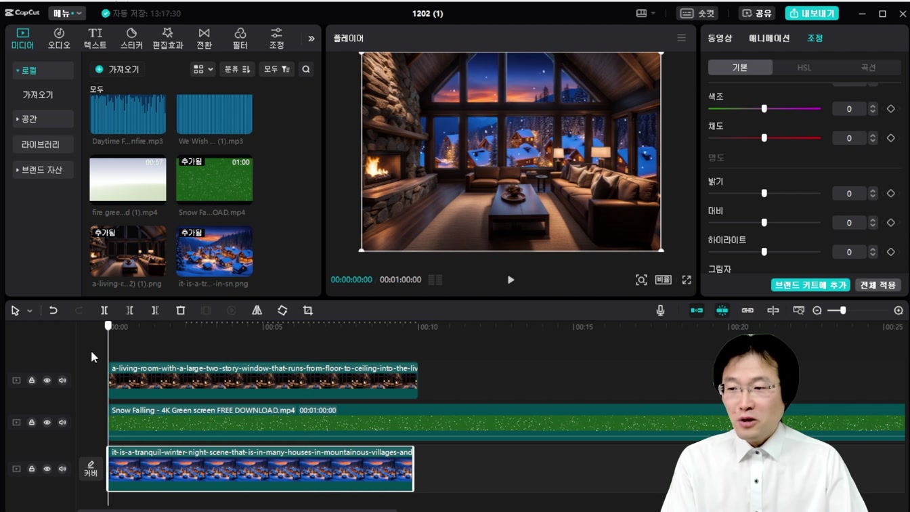Open the selection tool mode dropdown arrow

[30, 311]
